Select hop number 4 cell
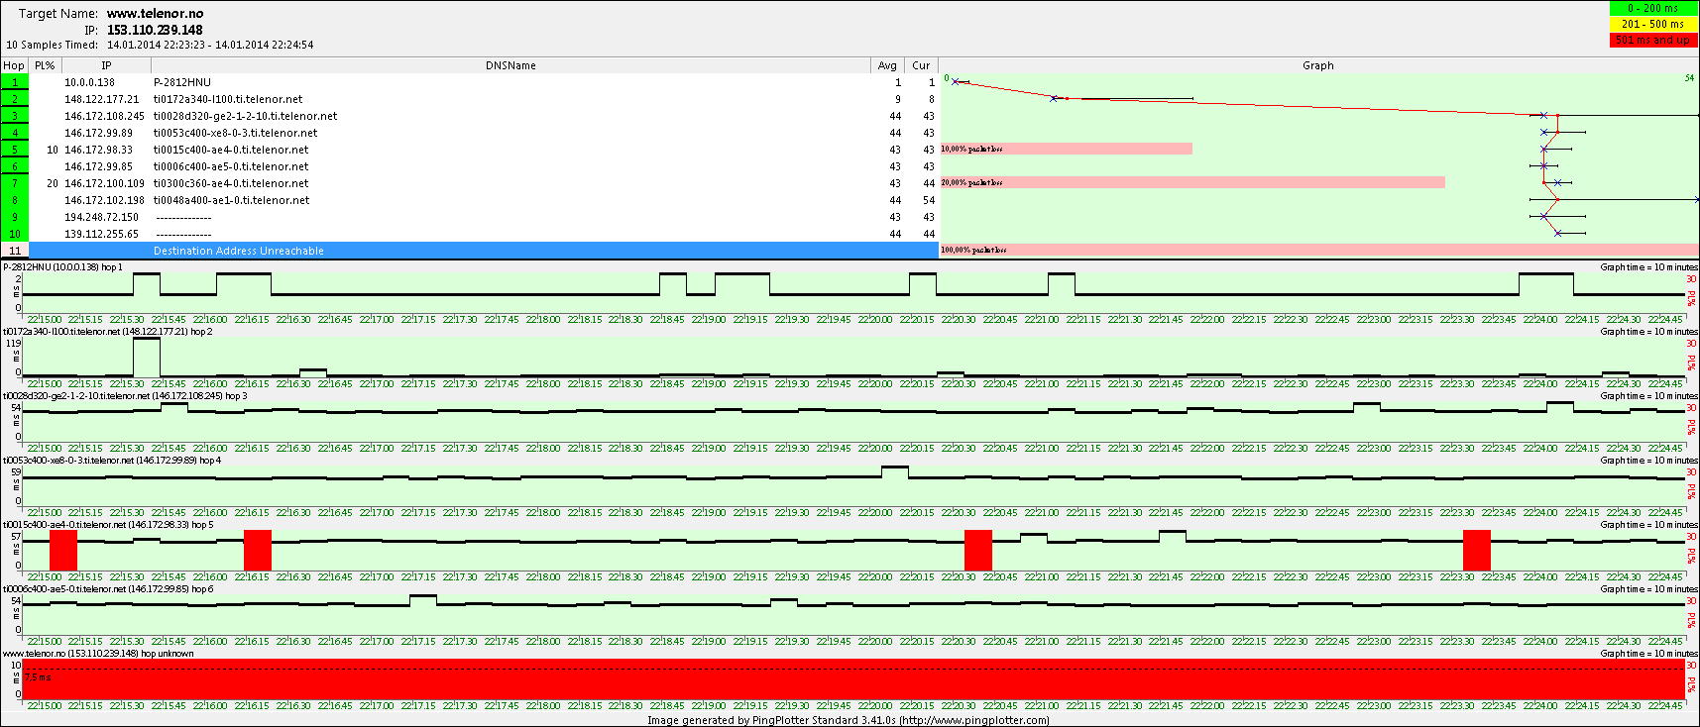 15,133
